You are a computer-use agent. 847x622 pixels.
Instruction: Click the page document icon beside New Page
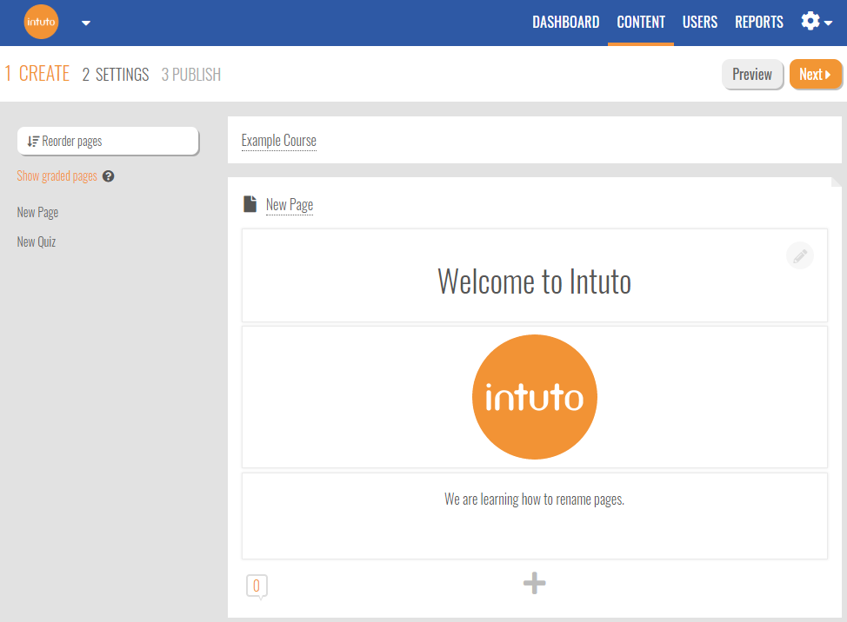pos(250,204)
